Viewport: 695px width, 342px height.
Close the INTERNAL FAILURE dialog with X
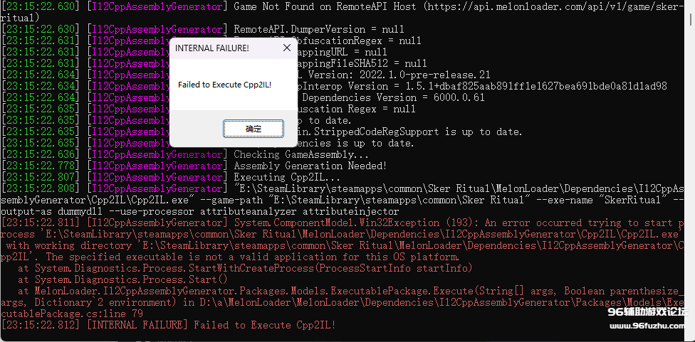tap(287, 48)
